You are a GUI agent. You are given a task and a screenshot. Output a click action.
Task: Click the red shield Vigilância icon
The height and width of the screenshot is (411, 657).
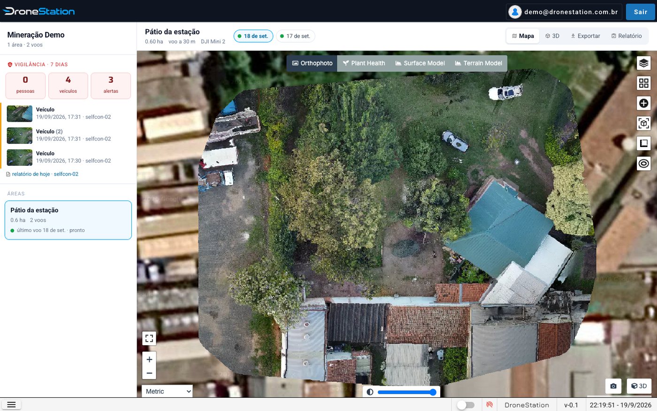pos(10,65)
